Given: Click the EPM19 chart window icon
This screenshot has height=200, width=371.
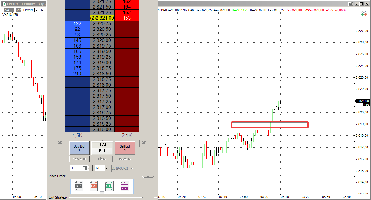Looking at the screenshot, I should [4, 4].
